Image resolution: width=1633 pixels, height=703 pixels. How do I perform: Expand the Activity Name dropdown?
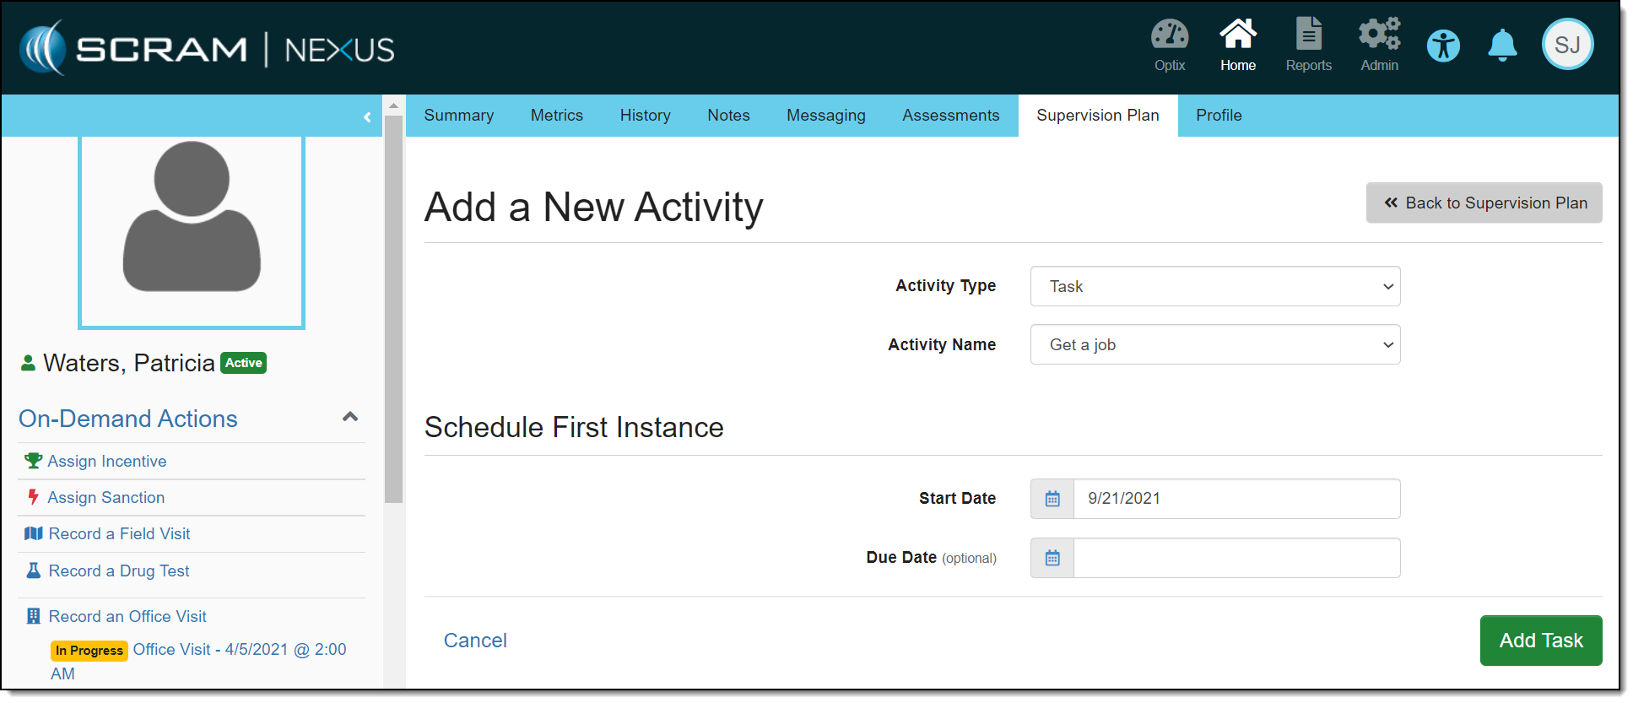(x=1214, y=345)
